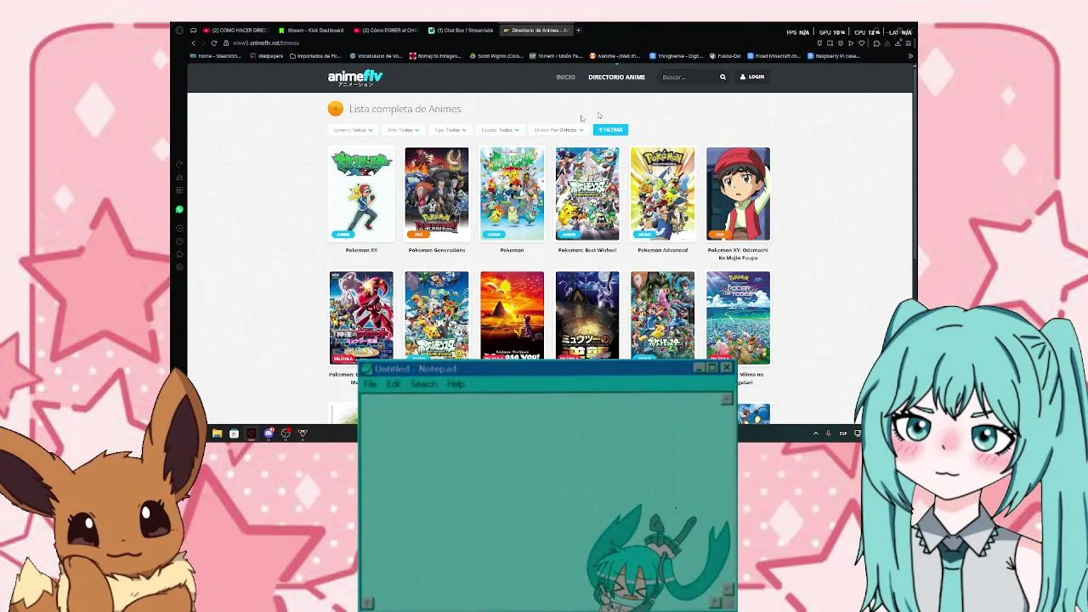
Task: Click the AnimeFLV logo
Action: pyautogui.click(x=355, y=77)
